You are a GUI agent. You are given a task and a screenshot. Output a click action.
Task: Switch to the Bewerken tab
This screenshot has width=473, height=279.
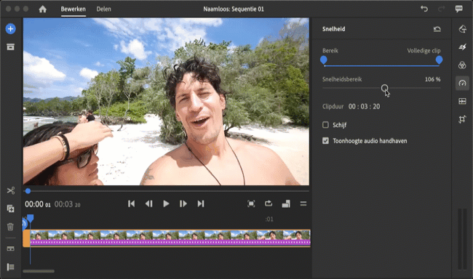73,9
